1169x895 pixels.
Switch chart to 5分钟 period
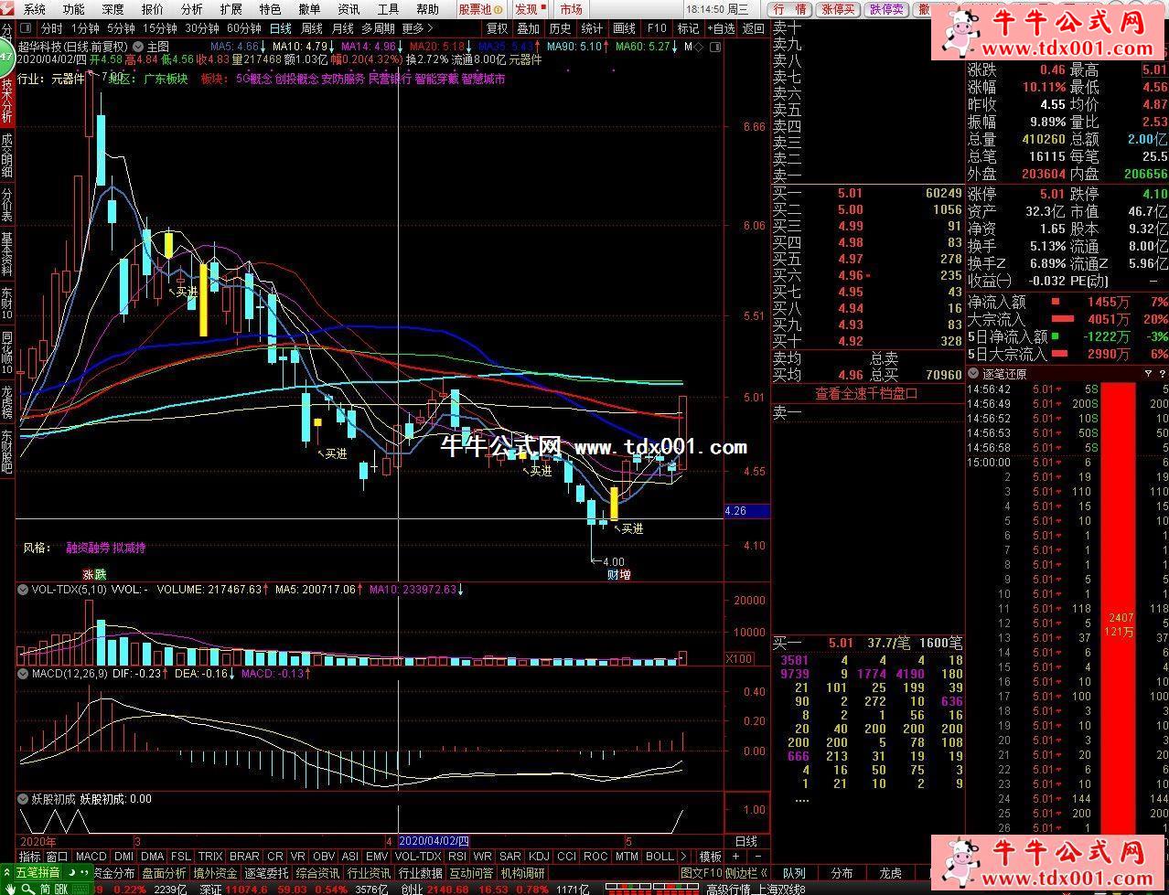(121, 28)
